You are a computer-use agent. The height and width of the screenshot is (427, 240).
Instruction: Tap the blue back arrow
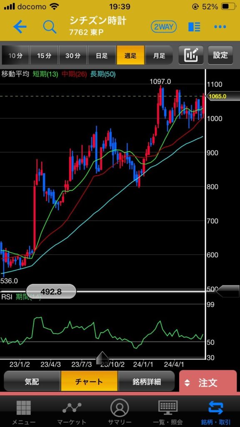(20, 27)
